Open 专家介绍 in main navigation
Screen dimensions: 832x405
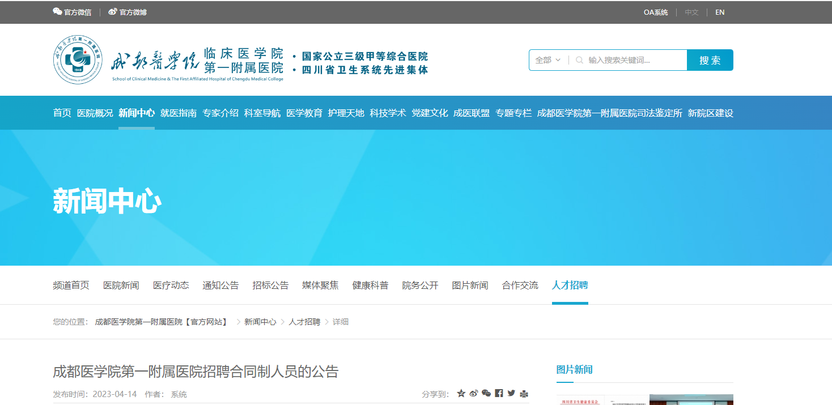click(x=220, y=113)
